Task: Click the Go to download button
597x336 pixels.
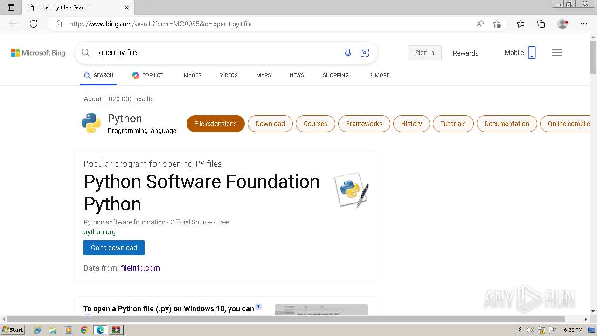Action: point(114,248)
